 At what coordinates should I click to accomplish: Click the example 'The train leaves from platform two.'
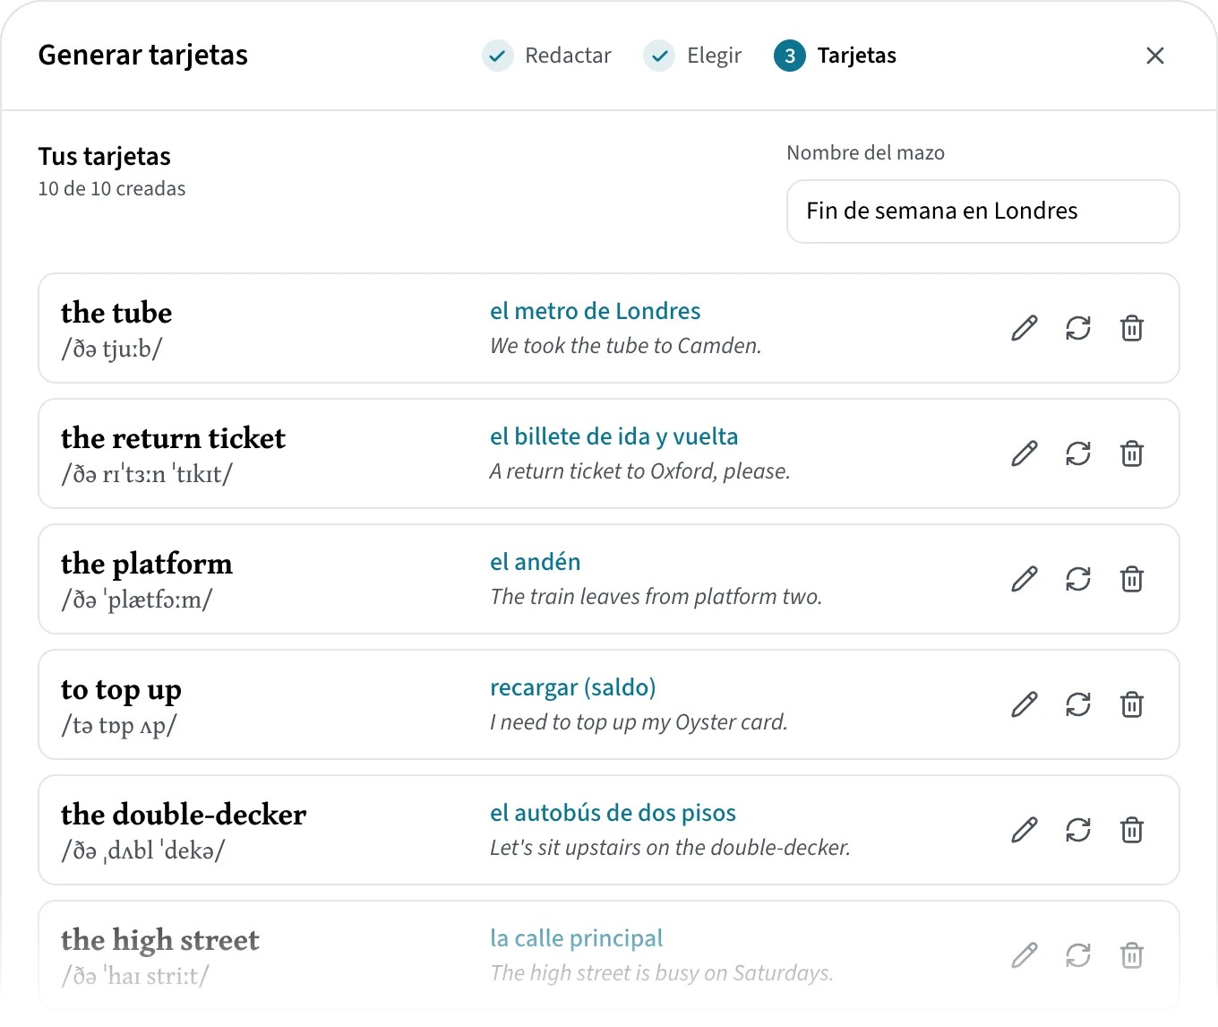[656, 597]
